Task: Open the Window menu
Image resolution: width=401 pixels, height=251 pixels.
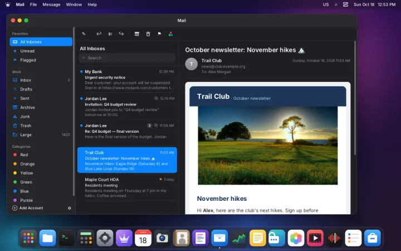Action: 74,4
